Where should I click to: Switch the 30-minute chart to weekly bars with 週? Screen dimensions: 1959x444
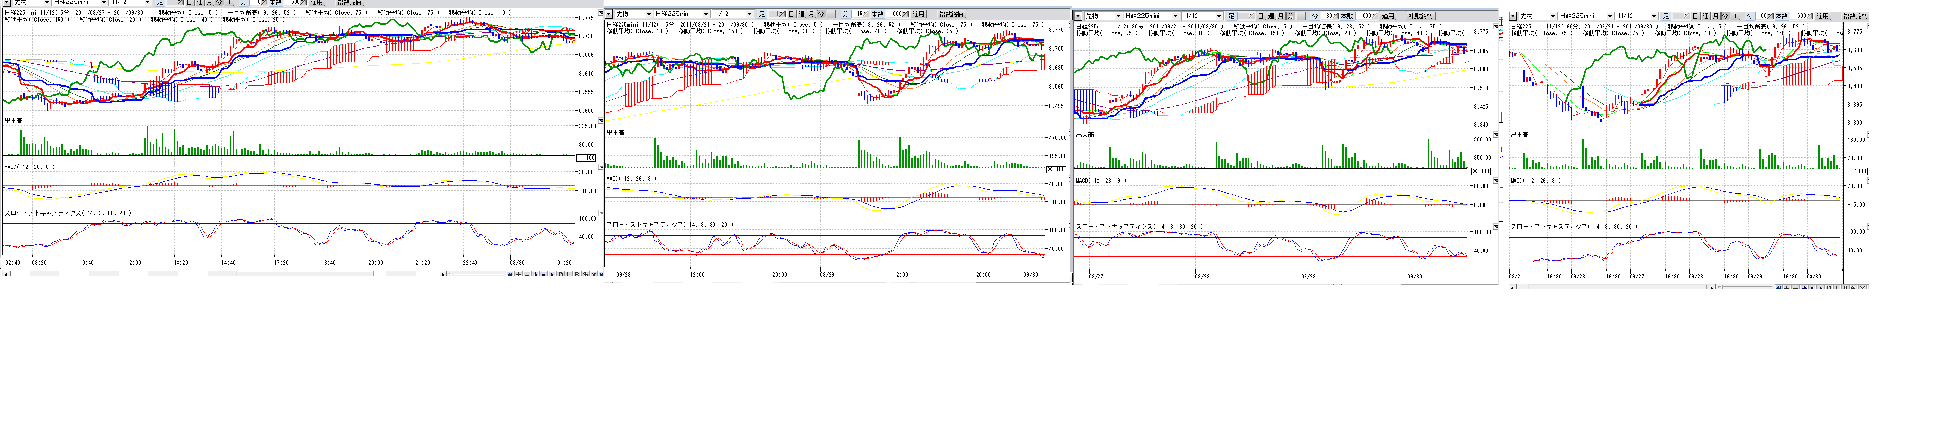(x=1270, y=16)
